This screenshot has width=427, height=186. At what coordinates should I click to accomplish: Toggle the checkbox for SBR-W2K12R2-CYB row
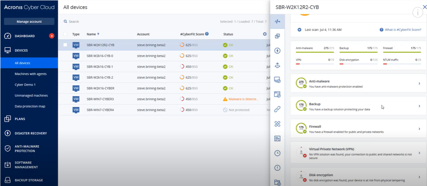point(65,45)
